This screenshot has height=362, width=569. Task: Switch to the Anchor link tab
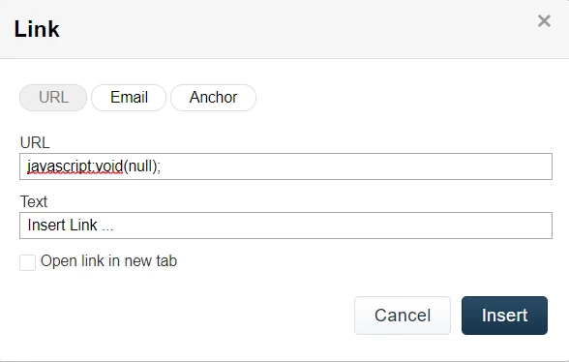tap(213, 98)
